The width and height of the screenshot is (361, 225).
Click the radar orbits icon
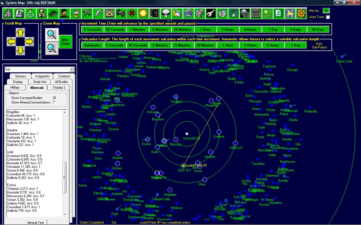pos(154,13)
